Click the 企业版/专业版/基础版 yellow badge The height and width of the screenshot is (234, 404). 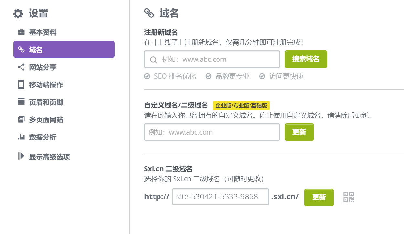click(241, 106)
